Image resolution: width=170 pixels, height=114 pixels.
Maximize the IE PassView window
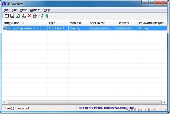(x=152, y=3)
